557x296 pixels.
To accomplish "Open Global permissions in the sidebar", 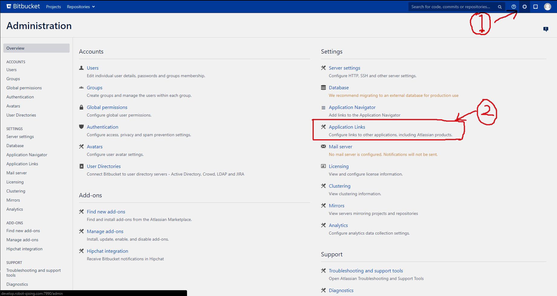I will pyautogui.click(x=24, y=88).
